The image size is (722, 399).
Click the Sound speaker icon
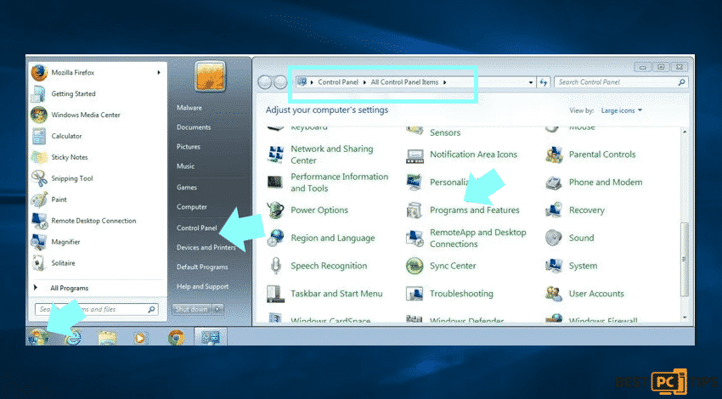(554, 238)
